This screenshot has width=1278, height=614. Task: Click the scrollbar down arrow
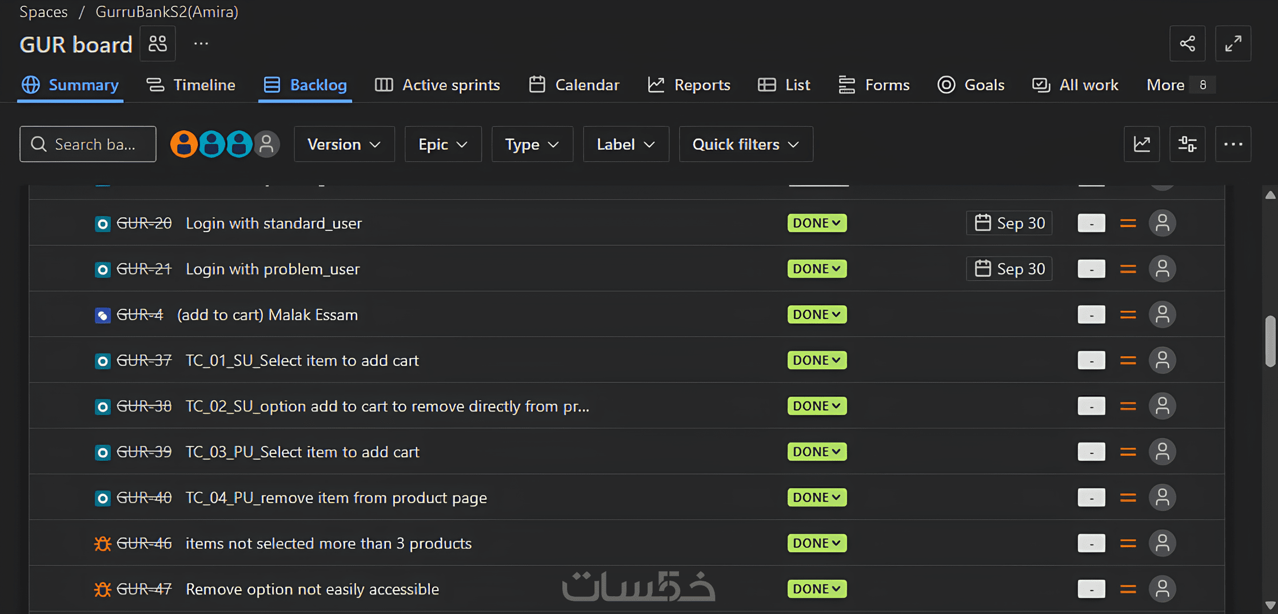(x=1271, y=605)
